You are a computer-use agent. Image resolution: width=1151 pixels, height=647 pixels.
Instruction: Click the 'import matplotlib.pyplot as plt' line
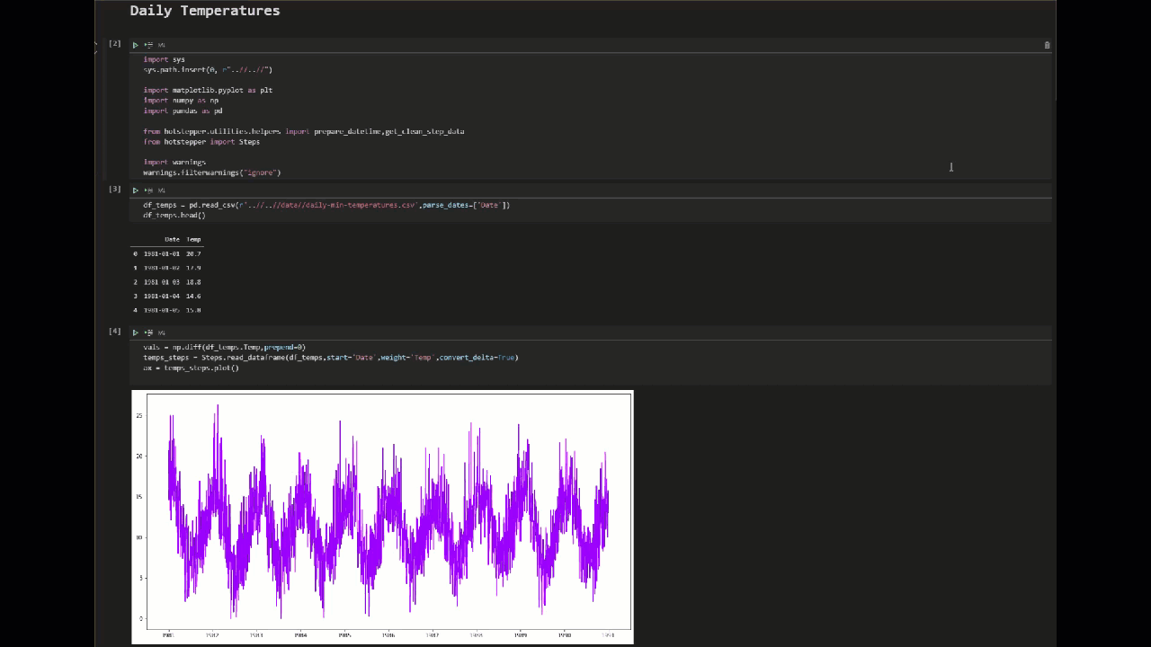[208, 90]
